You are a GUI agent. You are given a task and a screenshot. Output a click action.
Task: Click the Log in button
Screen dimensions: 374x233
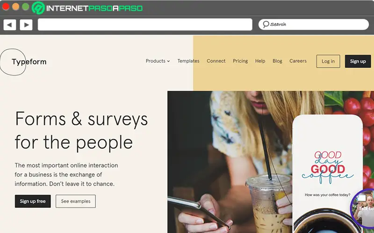pos(328,62)
